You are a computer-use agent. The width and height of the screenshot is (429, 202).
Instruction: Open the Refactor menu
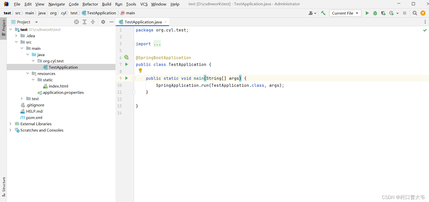tap(90, 4)
